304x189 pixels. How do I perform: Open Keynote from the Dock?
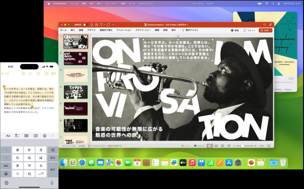pyautogui.click(x=201, y=163)
